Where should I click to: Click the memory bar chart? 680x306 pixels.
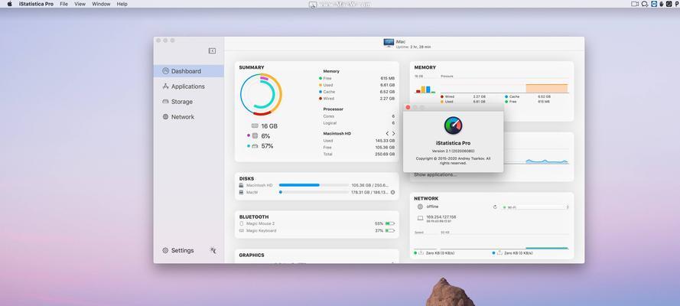(x=425, y=89)
